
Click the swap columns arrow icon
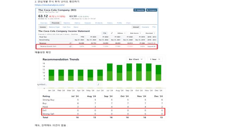coord(112,33)
